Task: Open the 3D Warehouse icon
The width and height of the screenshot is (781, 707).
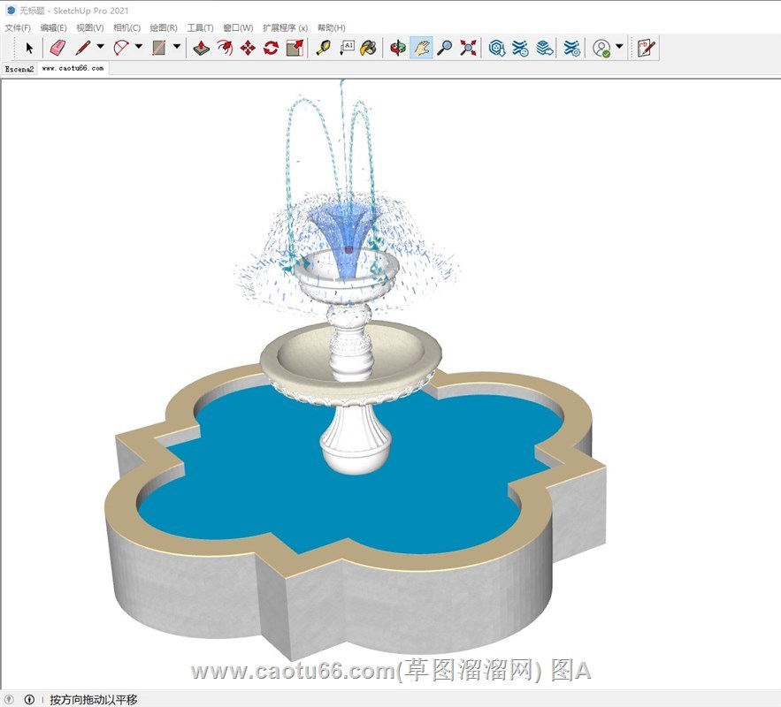Action: pyautogui.click(x=497, y=48)
